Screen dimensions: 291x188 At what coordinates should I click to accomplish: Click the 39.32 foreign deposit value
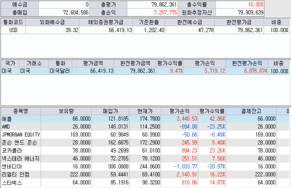pos(52,30)
